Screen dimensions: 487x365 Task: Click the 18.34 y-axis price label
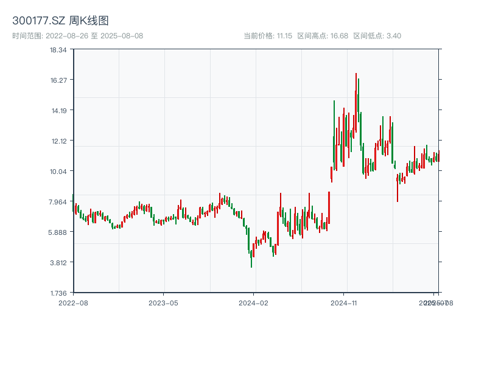58,50
